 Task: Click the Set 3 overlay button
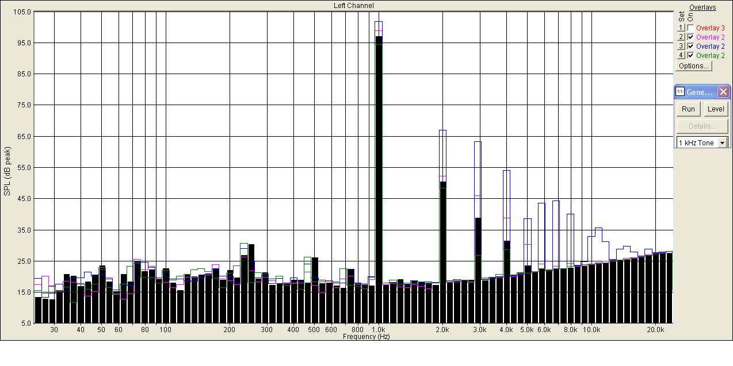pyautogui.click(x=681, y=47)
